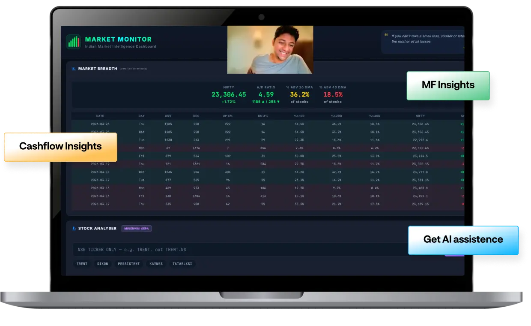Switch to the Cashflow Insights view
This screenshot has width=531, height=326.
pos(60,146)
